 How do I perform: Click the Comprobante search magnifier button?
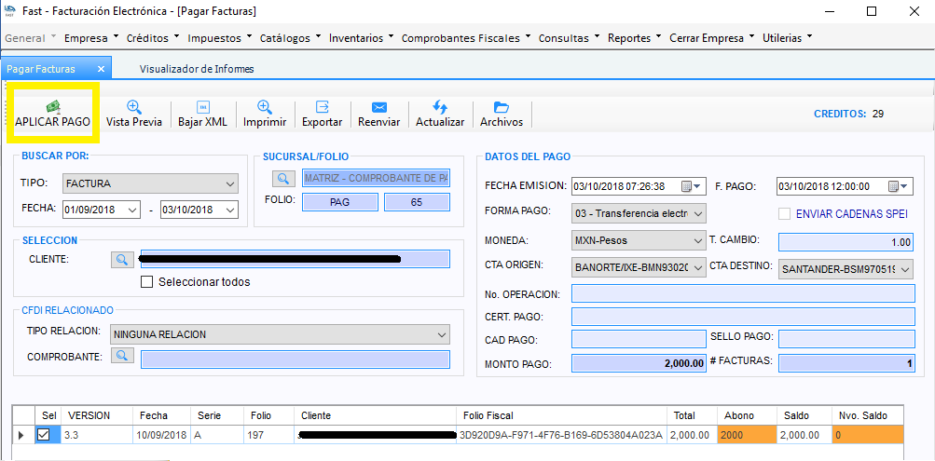point(122,356)
